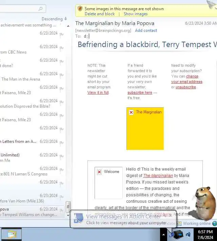
Task: Open Windows Live Mail from the taskbar
Action: 12,235
